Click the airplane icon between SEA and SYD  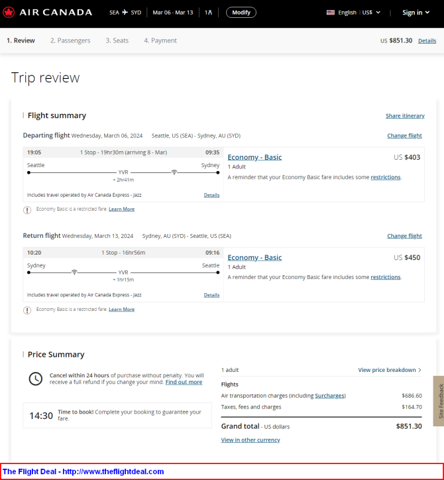coord(125,13)
